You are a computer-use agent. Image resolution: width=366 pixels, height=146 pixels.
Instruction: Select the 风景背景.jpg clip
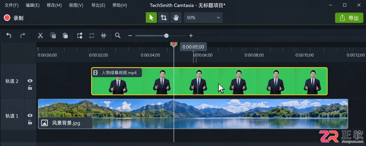point(193,114)
